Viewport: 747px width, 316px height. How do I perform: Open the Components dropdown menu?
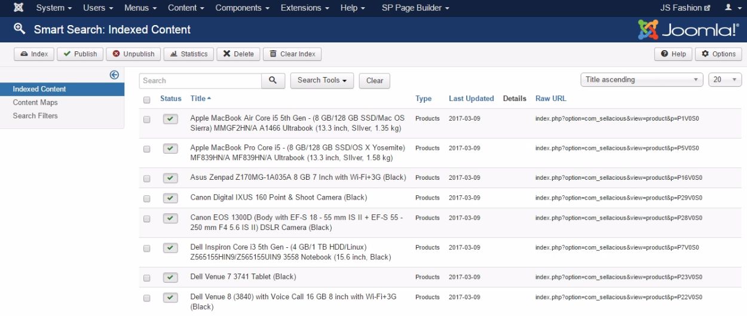tap(242, 8)
